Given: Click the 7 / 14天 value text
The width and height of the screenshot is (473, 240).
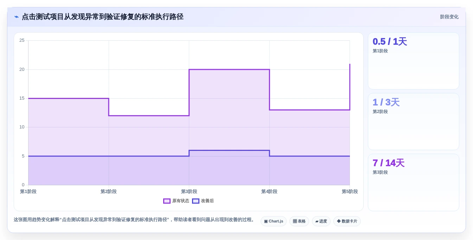Looking at the screenshot, I should pyautogui.click(x=389, y=163).
